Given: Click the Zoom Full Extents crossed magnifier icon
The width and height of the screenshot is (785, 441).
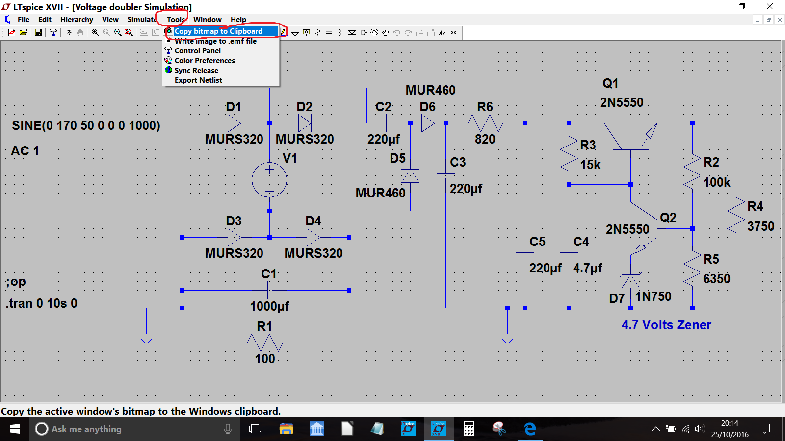Looking at the screenshot, I should pos(129,33).
